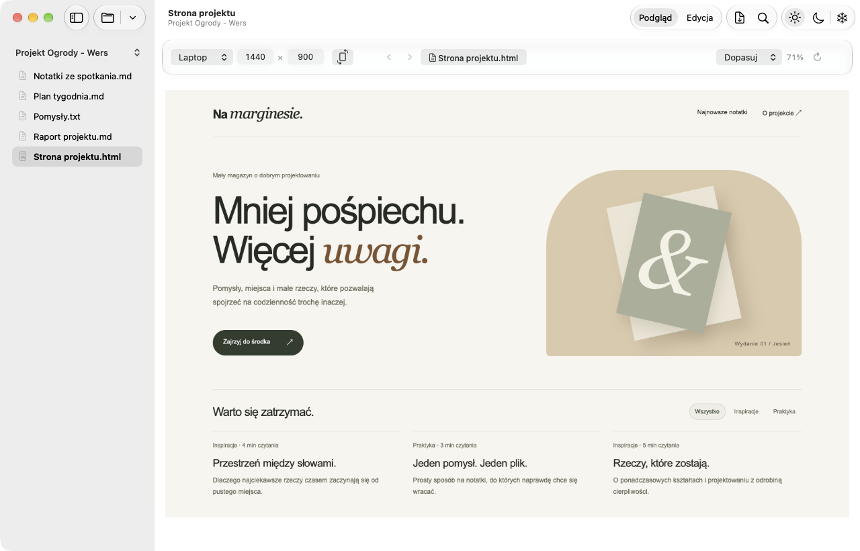Select Raport projektu.md in sidebar
860x551 pixels.
tap(77, 136)
